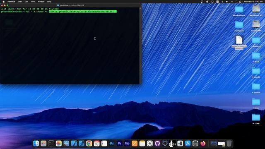The height and width of the screenshot is (149, 265).
Task: Open the Apple menu
Action: click(4, 2)
